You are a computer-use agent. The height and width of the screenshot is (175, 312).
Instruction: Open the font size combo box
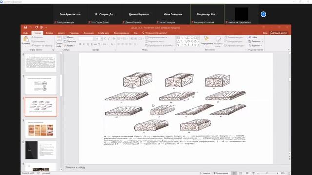click(x=98, y=39)
